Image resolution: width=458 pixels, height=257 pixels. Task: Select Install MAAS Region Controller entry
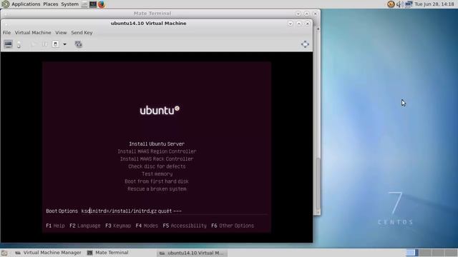click(x=157, y=151)
